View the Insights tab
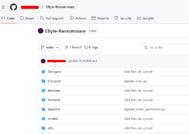The image size is (189, 134). coord(146,18)
